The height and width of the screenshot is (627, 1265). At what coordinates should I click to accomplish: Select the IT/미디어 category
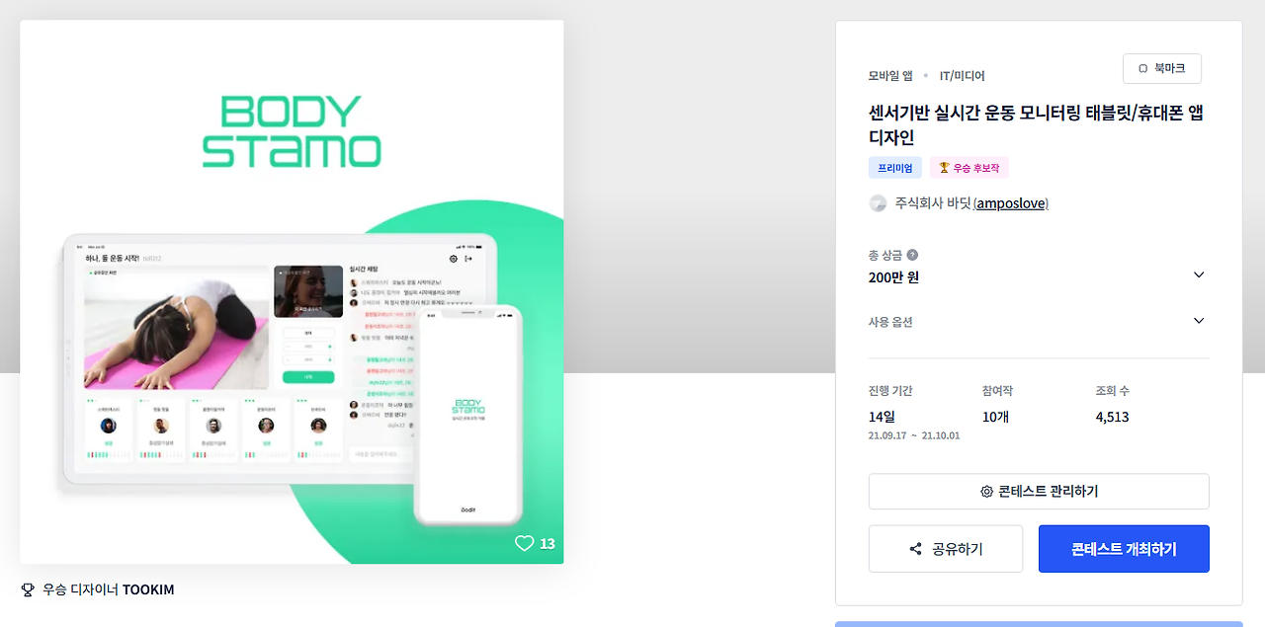(962, 76)
